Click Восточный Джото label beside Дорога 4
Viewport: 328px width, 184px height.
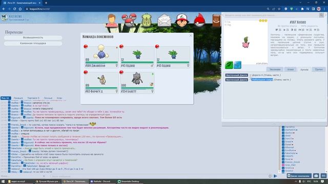coord(237,75)
